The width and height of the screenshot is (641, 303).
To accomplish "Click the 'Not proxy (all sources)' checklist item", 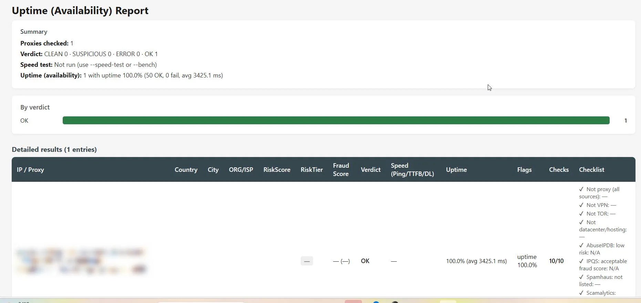I will [599, 193].
